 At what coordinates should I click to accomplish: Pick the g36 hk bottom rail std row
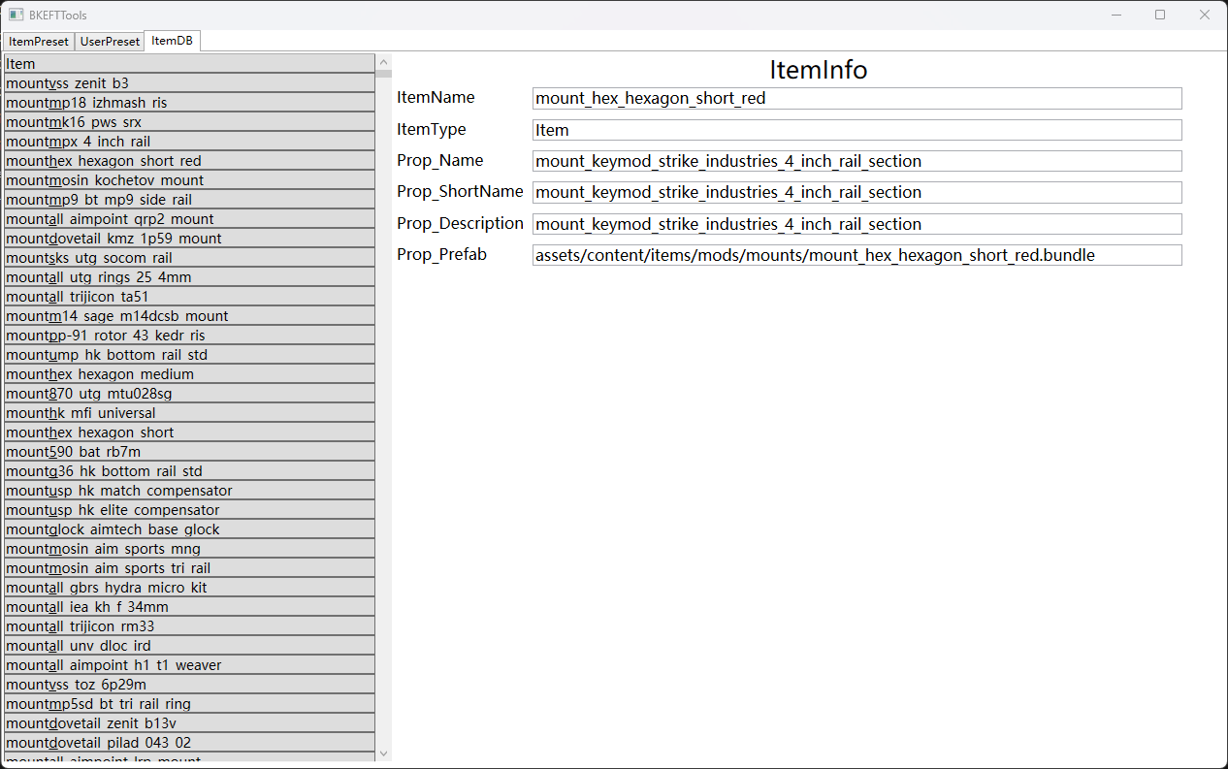click(189, 471)
